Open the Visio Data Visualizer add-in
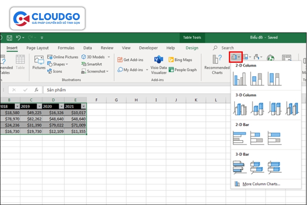Viewport: 307px width, 205px height. point(158,65)
